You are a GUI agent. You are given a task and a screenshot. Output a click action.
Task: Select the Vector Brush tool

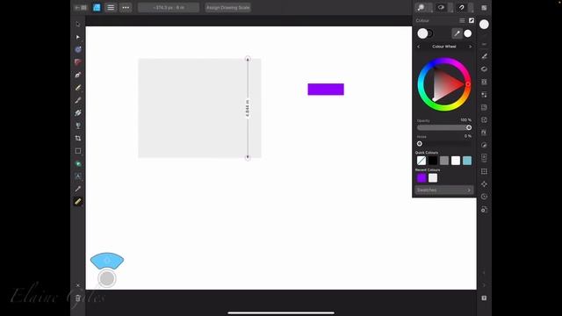(78, 100)
